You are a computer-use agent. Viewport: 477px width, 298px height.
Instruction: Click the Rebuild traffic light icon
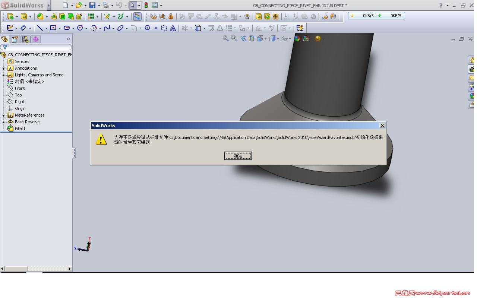click(x=146, y=5)
